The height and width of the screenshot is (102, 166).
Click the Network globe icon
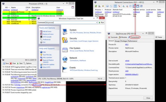coord(65,60)
